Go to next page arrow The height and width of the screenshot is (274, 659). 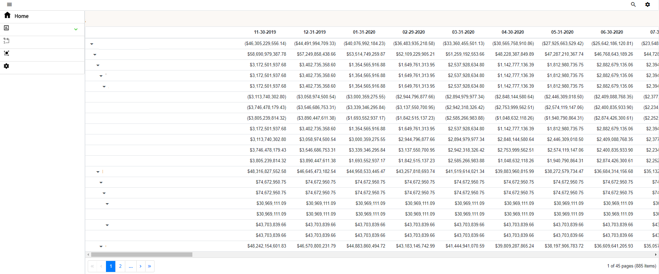141,266
